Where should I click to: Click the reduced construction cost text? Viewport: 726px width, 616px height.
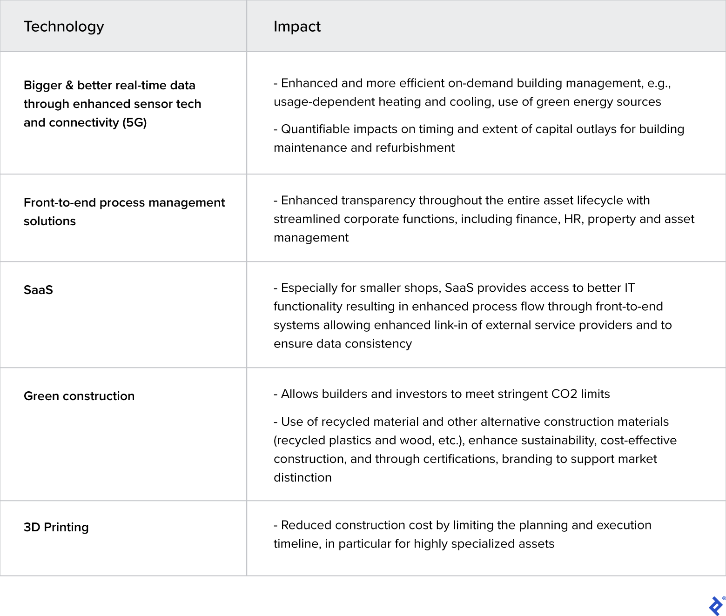click(x=463, y=534)
